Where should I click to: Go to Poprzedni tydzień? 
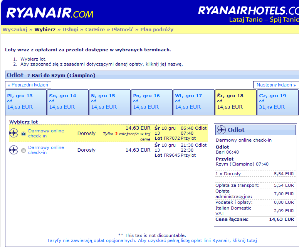28,85
